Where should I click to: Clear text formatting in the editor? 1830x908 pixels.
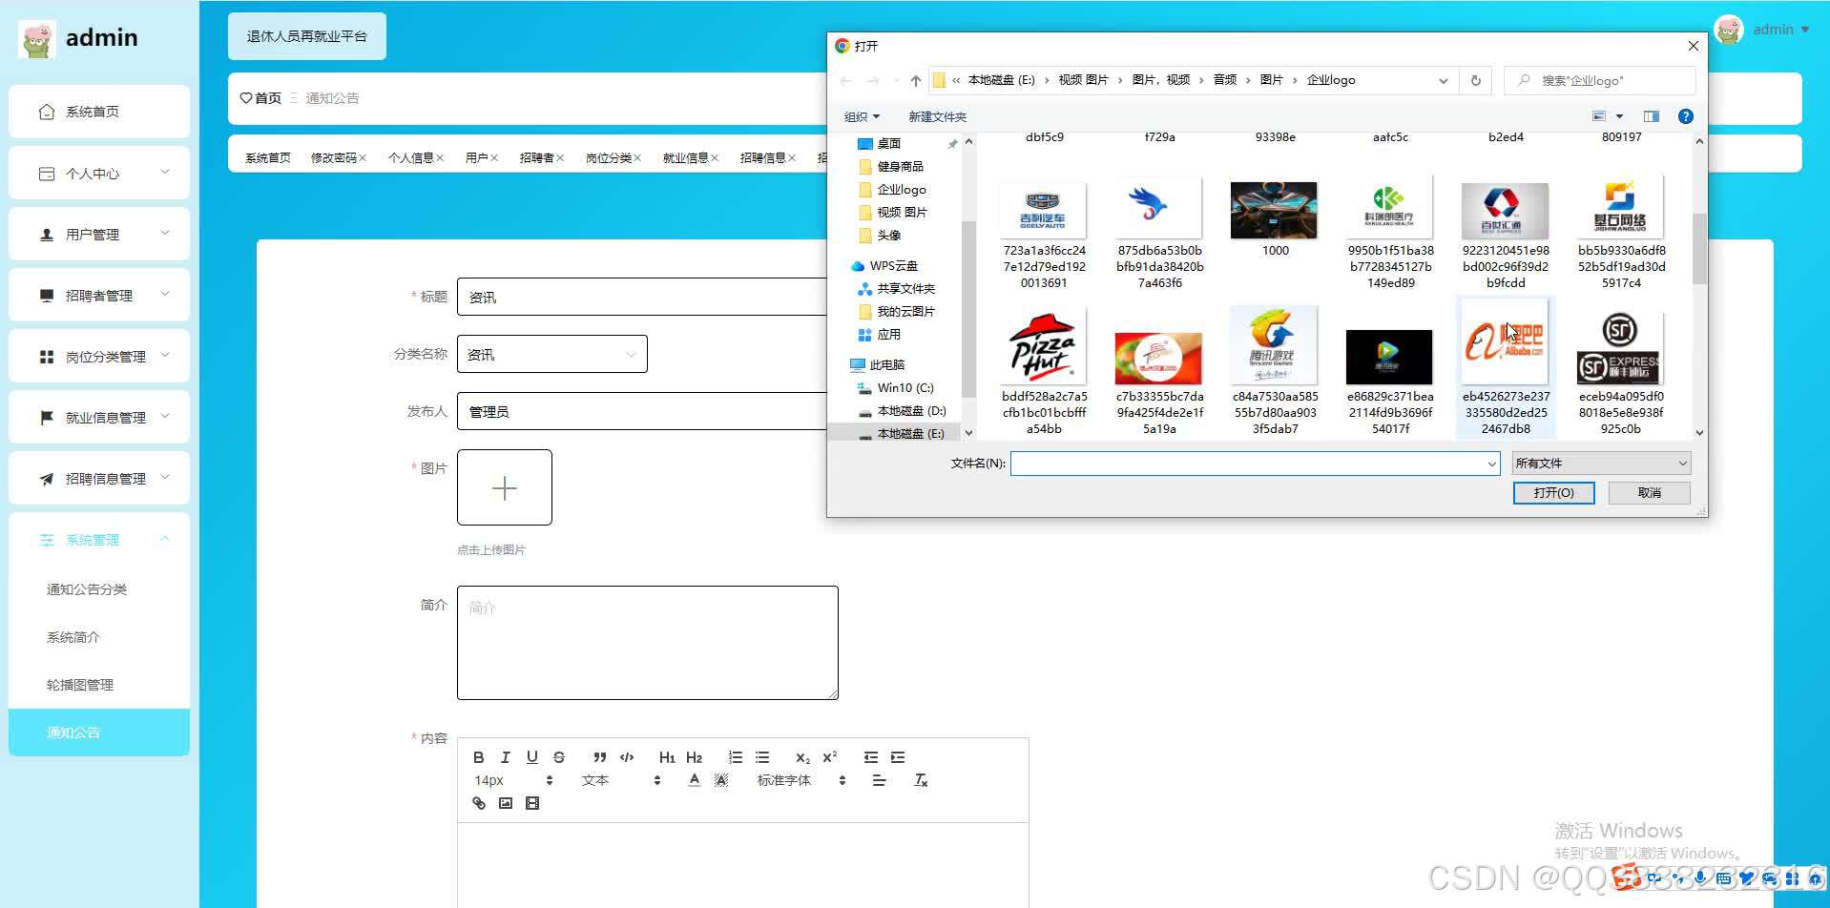pyautogui.click(x=920, y=780)
